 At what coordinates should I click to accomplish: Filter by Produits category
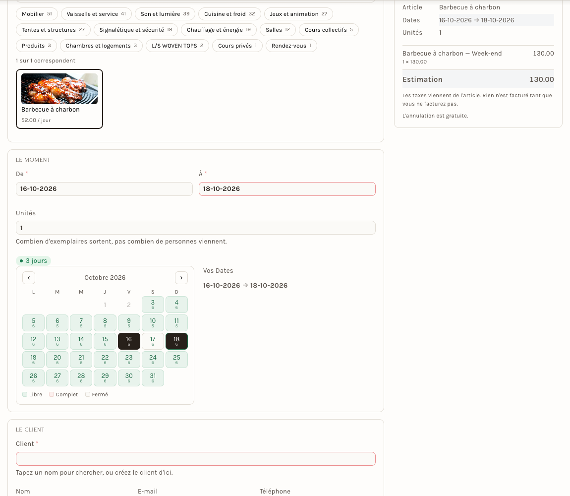click(36, 46)
